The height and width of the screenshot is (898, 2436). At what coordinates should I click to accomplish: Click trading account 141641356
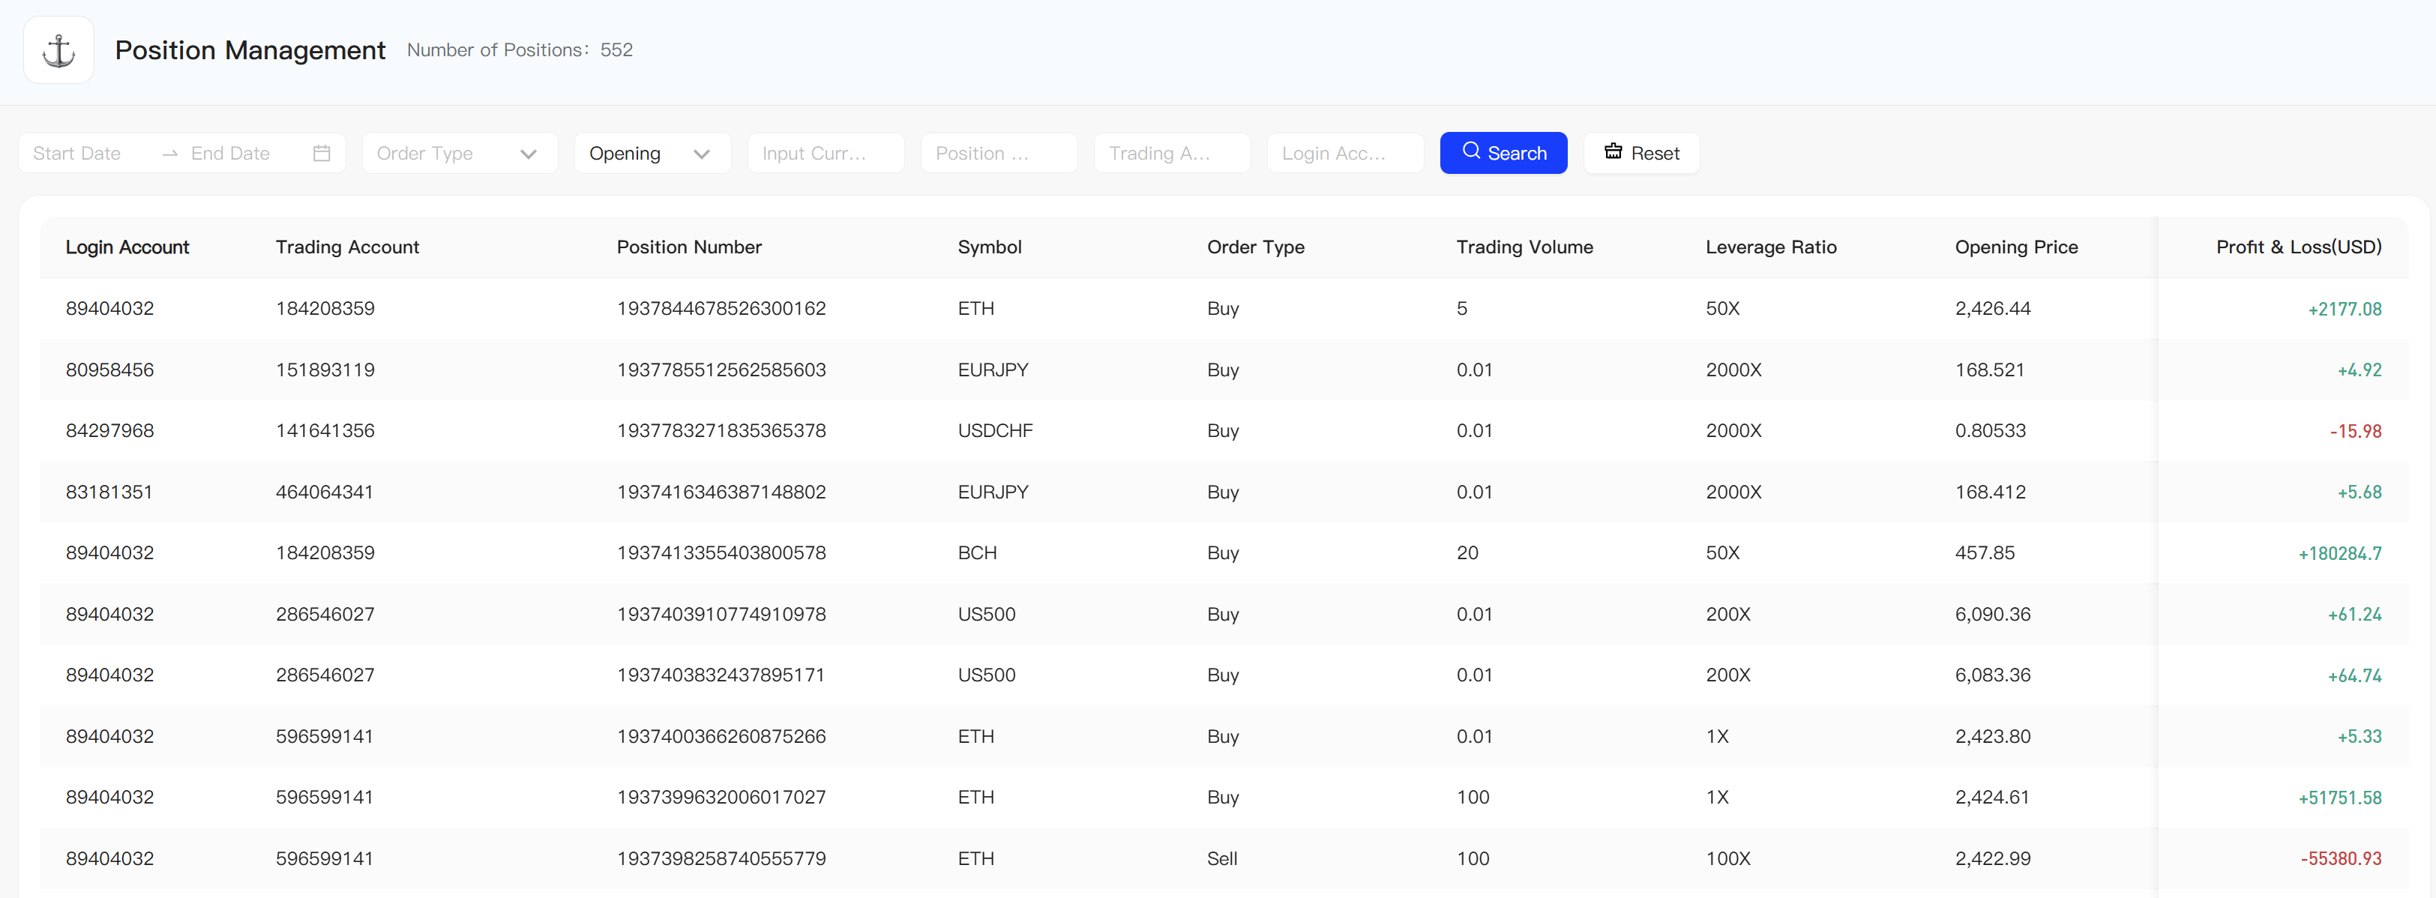click(x=325, y=430)
